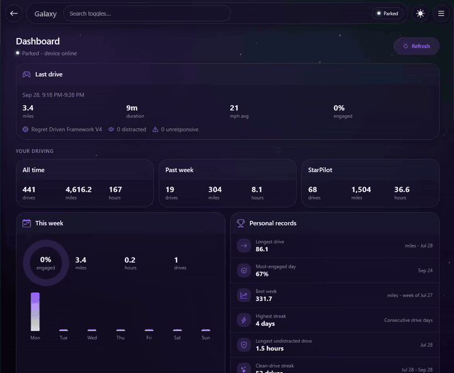Toggle the light theme sun icon
Image resolution: width=454 pixels, height=373 pixels.
click(x=420, y=13)
